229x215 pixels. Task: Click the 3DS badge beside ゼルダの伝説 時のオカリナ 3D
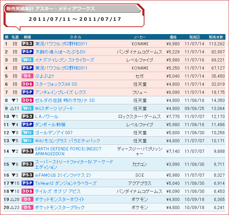(x=27, y=100)
